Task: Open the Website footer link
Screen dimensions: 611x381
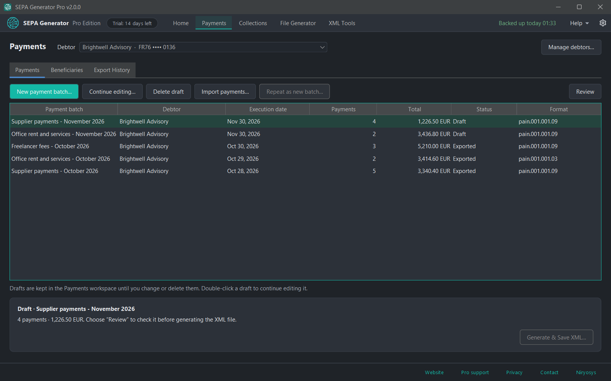Action: (434, 373)
